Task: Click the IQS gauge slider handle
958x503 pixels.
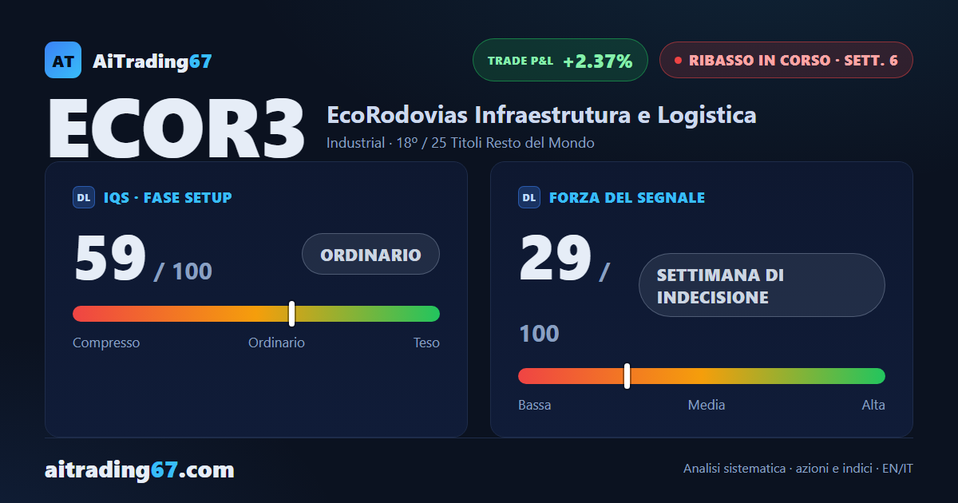Action: tap(292, 314)
